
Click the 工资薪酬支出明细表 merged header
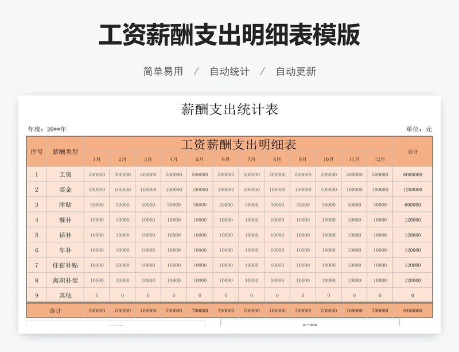click(x=239, y=144)
